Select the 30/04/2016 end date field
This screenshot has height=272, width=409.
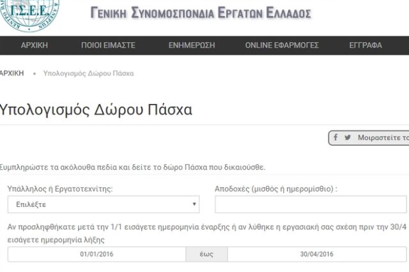317,254
